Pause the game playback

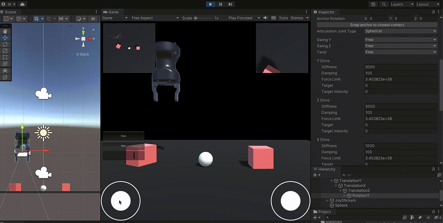[x=220, y=4]
